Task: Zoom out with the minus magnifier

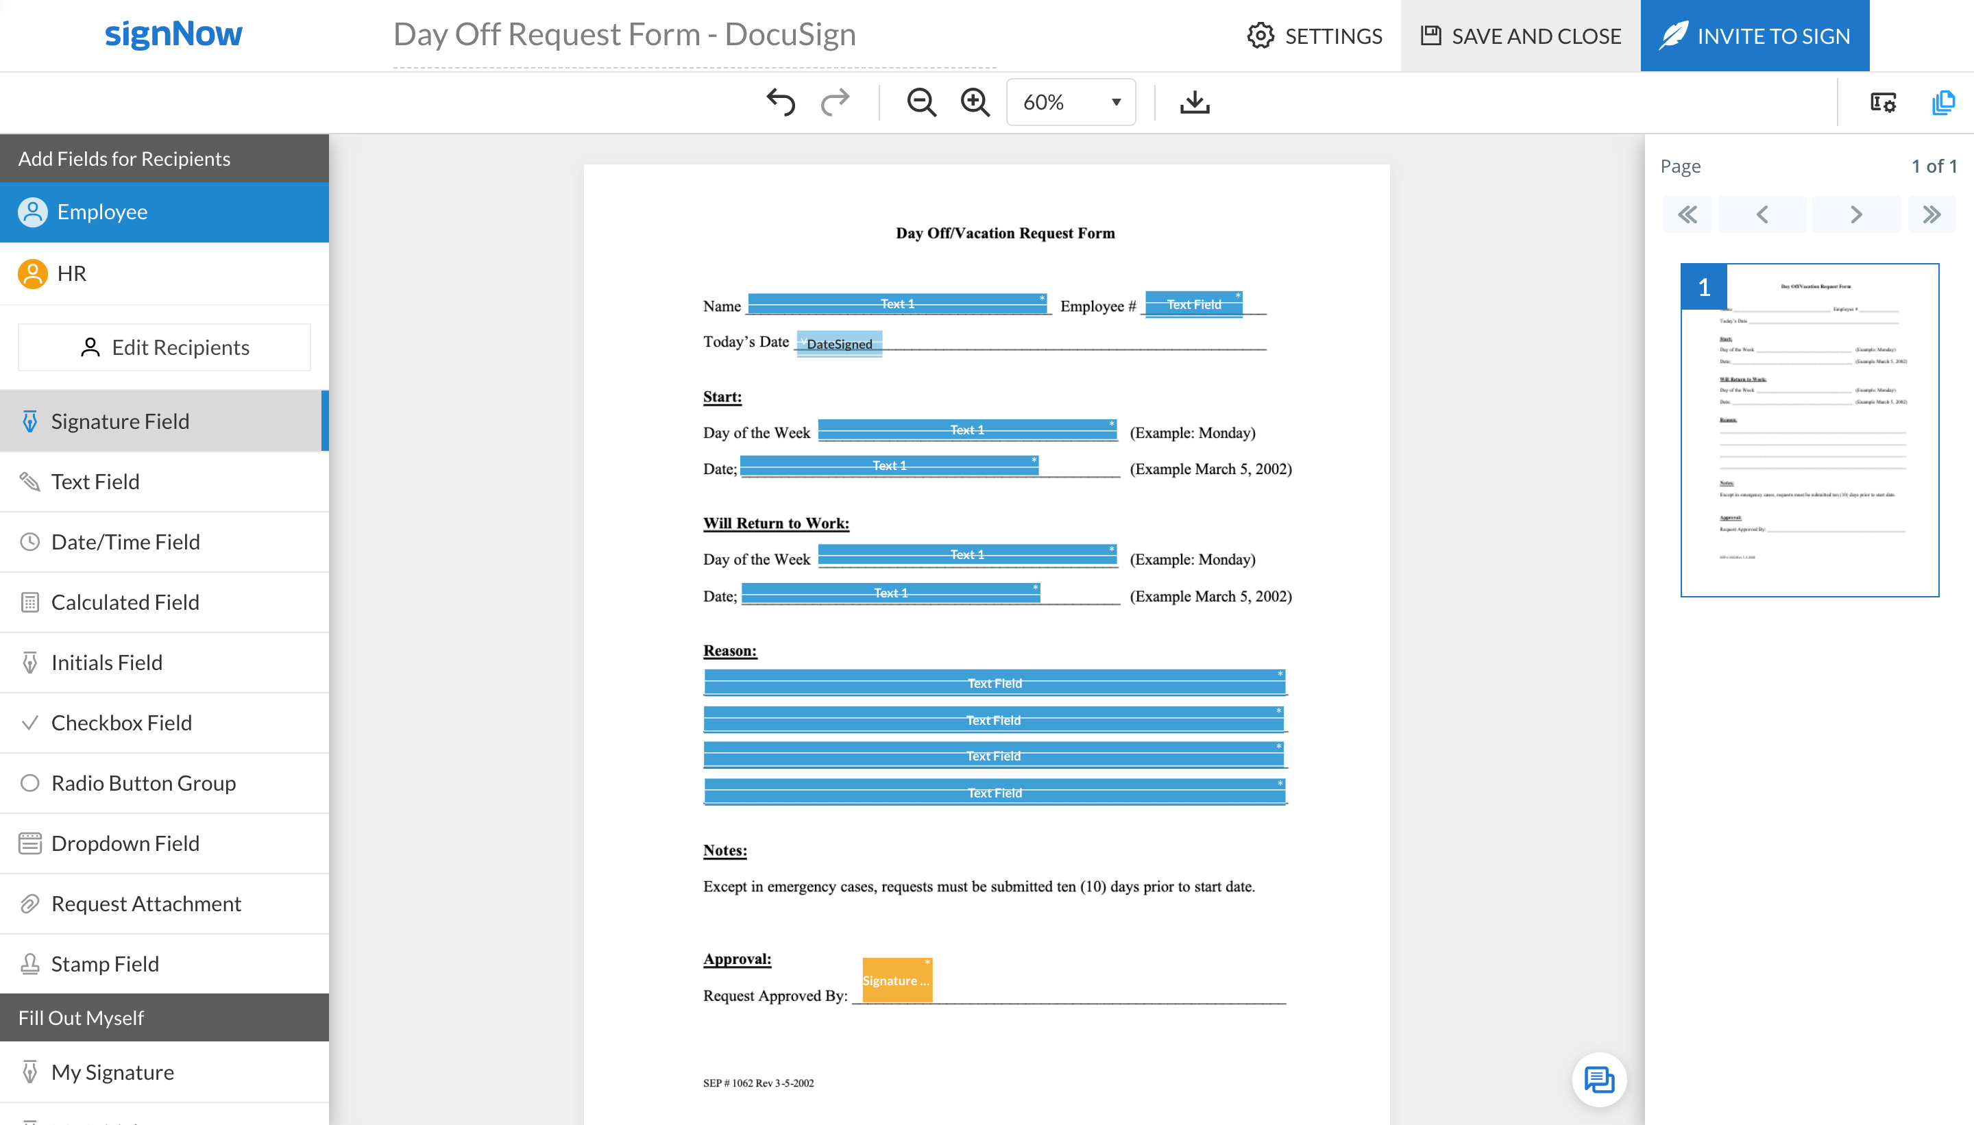Action: (x=921, y=102)
